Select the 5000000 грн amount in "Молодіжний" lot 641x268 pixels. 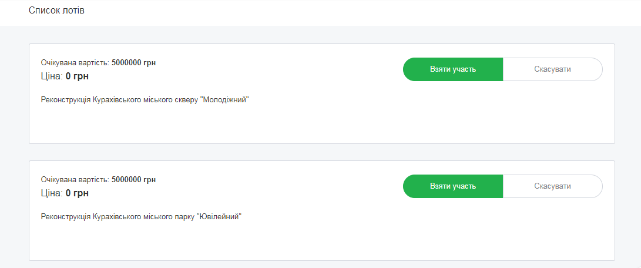coord(133,63)
